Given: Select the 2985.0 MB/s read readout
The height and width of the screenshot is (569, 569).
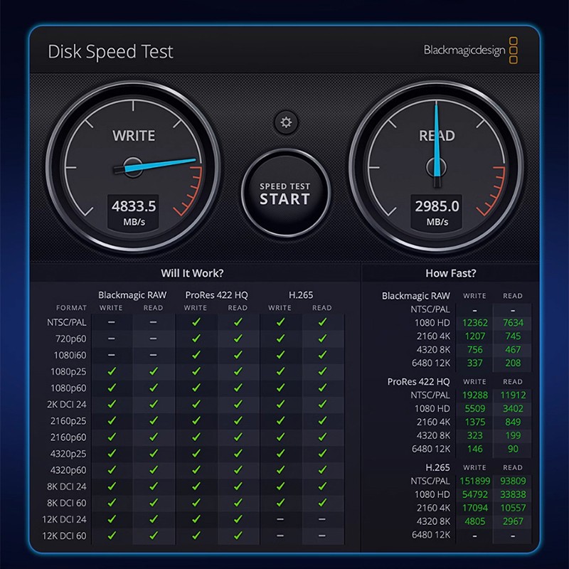Looking at the screenshot, I should pyautogui.click(x=437, y=212).
